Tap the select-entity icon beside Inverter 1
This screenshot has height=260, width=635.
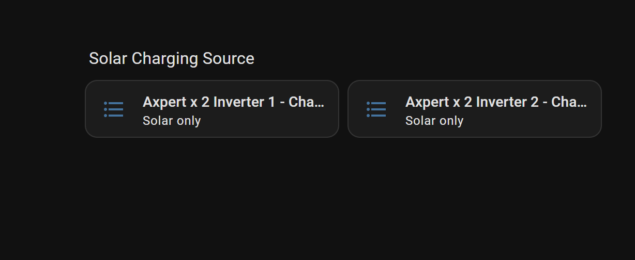pyautogui.click(x=114, y=109)
